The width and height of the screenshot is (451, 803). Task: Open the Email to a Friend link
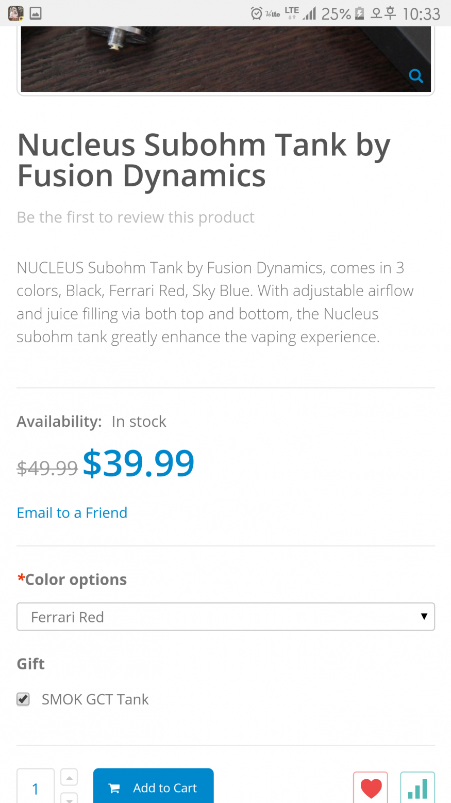[x=72, y=512]
